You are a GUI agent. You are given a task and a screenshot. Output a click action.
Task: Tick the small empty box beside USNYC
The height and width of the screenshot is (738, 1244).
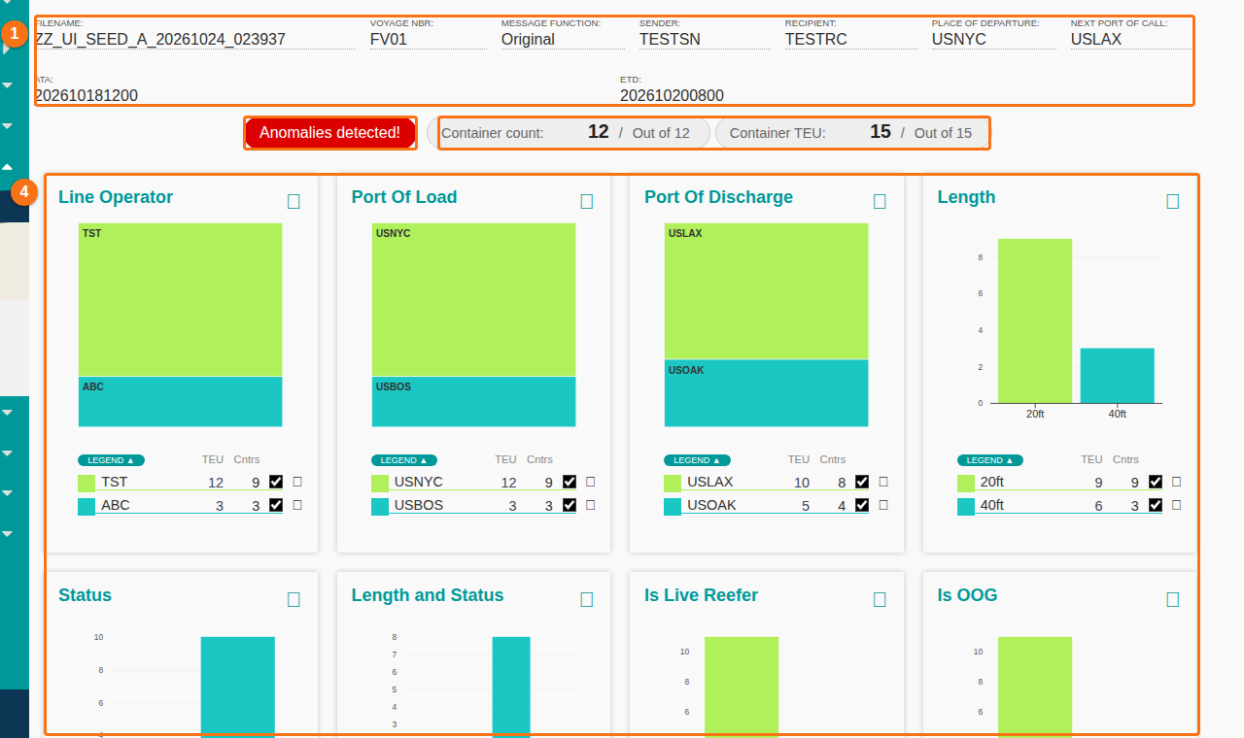(x=591, y=481)
